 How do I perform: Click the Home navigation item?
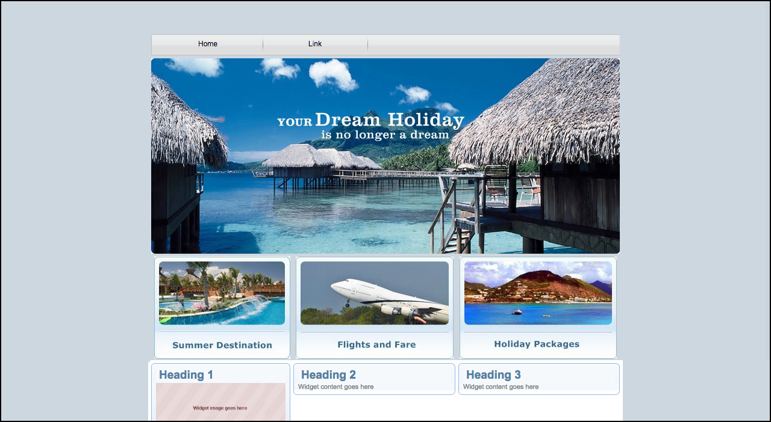(x=207, y=44)
